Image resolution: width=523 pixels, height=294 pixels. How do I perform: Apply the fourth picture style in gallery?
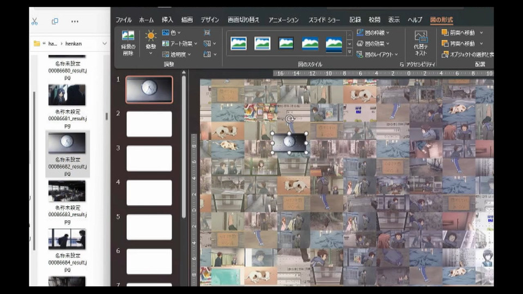click(310, 44)
